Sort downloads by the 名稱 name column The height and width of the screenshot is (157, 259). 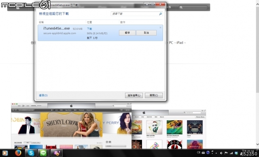click(x=41, y=22)
